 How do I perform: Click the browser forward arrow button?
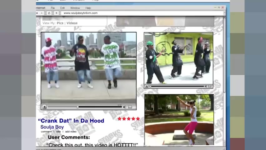(x=42, y=13)
